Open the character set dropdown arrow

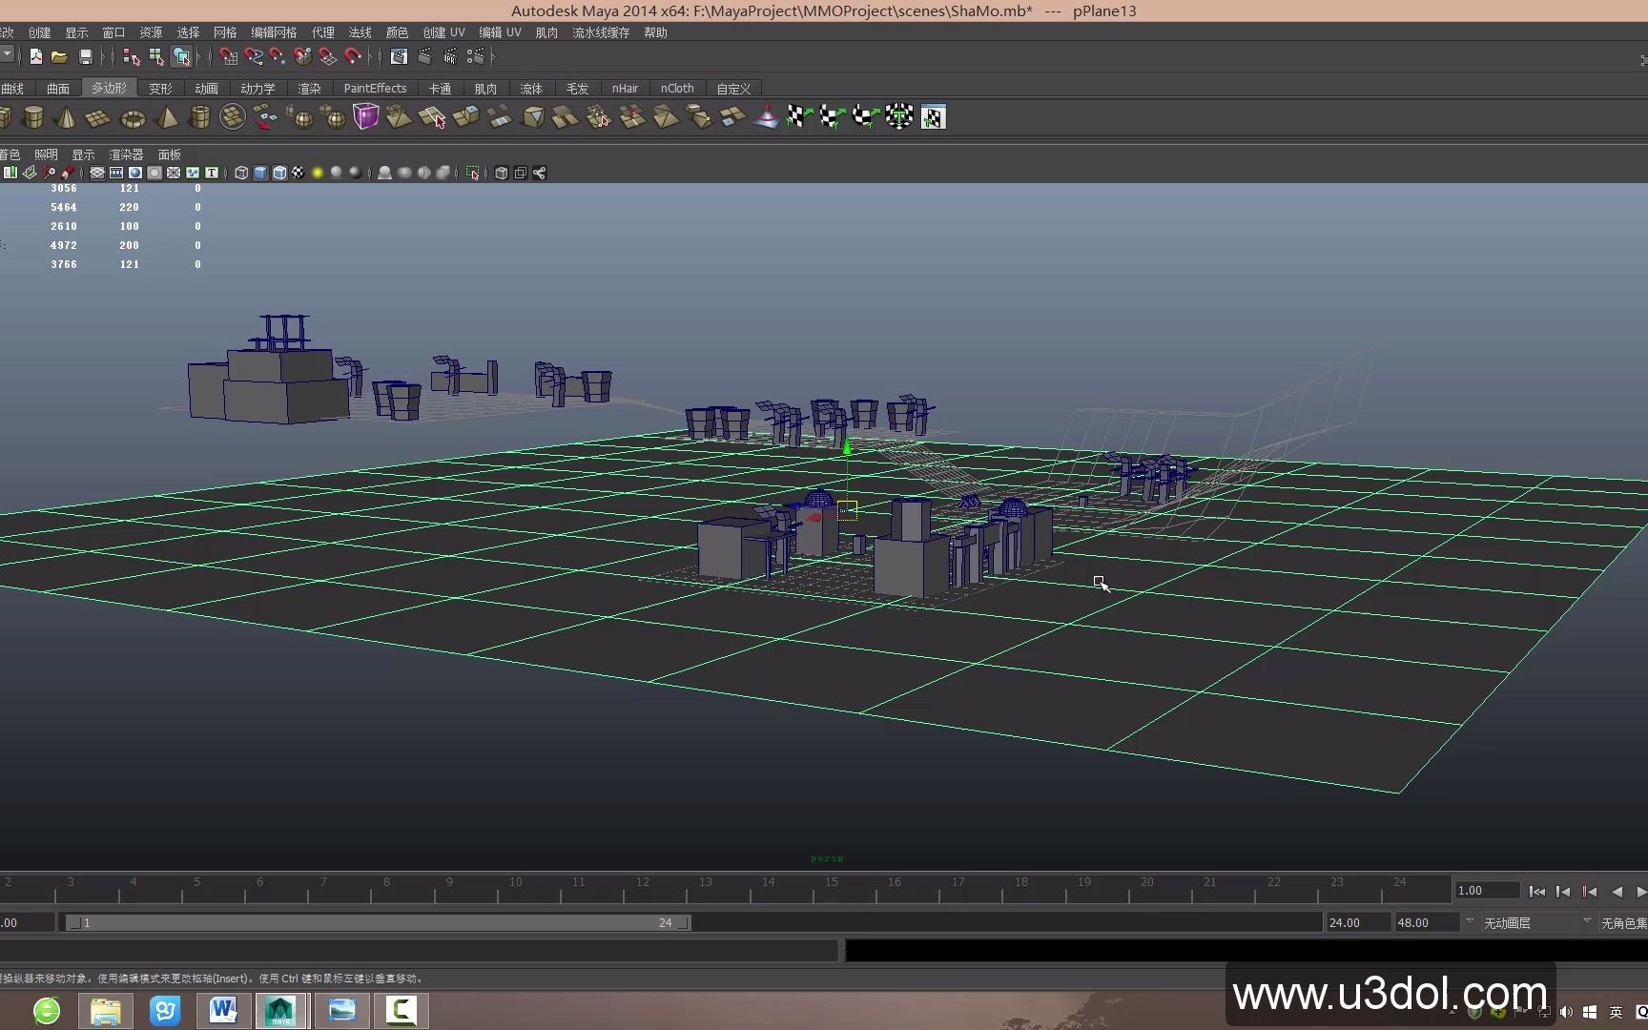1587,922
